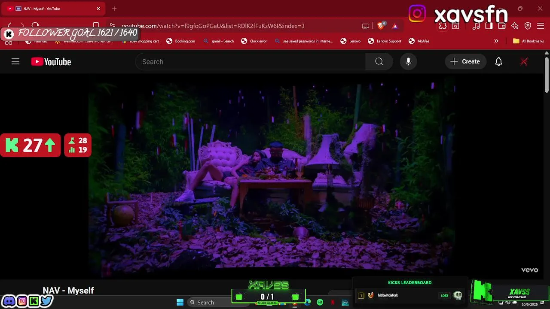The height and width of the screenshot is (309, 550).
Task: Click the install app icon in address bar
Action: pos(366,26)
